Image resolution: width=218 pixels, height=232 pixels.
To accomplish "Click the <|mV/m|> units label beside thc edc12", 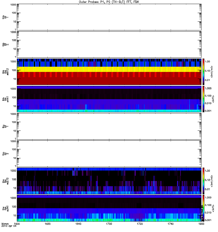I will pos(212,181).
